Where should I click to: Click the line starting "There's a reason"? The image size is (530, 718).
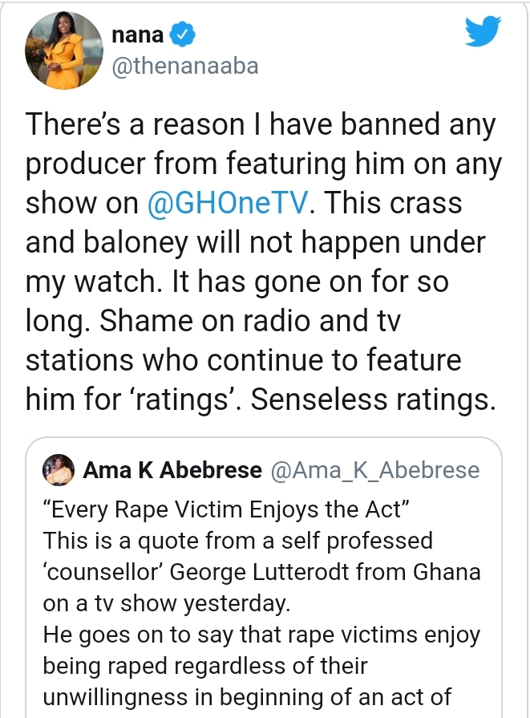[261, 125]
